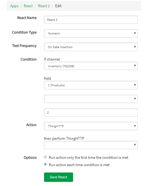Click the Save React button

pos(59,177)
